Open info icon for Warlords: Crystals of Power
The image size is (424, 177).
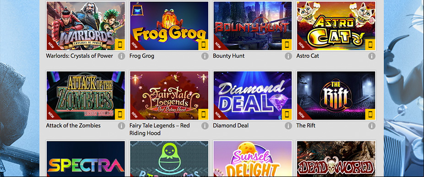pyautogui.click(x=121, y=56)
